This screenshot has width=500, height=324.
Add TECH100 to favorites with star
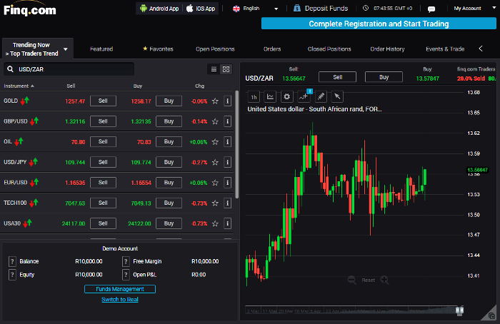215,203
